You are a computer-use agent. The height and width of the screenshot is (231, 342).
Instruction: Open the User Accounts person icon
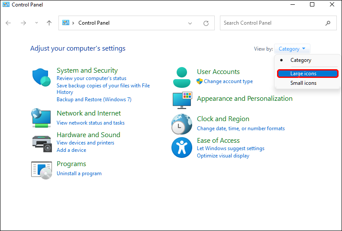coord(181,77)
